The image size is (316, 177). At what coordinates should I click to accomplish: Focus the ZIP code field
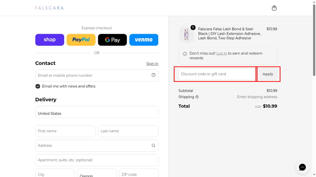click(x=139, y=173)
